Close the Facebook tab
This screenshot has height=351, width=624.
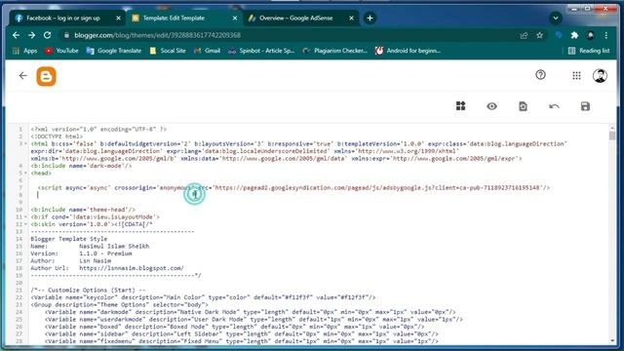(118, 19)
